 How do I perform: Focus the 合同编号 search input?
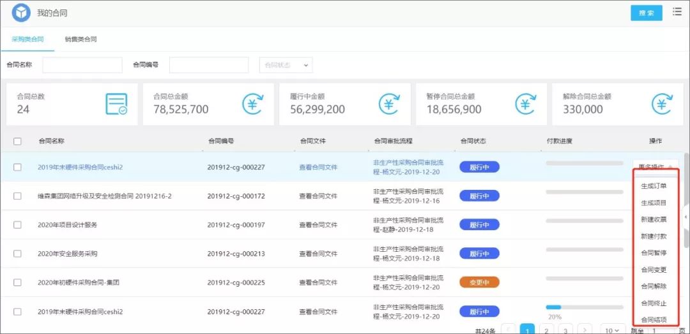(209, 65)
